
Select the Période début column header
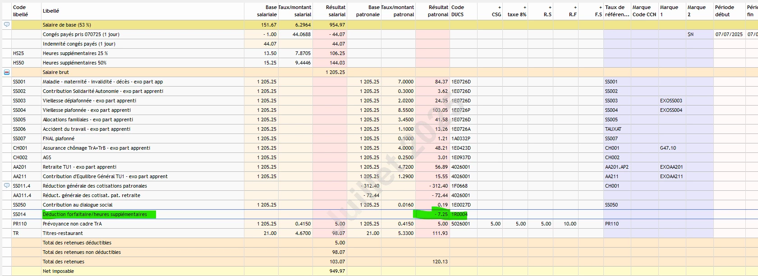tap(725, 11)
